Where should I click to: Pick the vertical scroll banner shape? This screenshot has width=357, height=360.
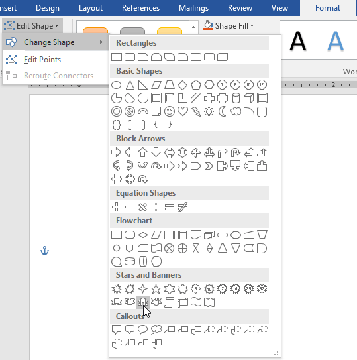pyautogui.click(x=170, y=302)
